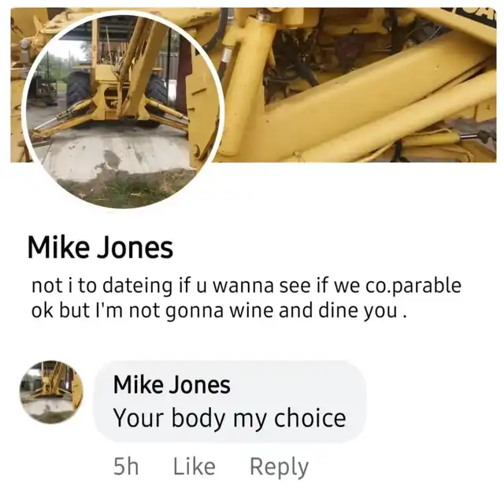
Task: Reply to Mike Jones's comment
Action: [x=279, y=467]
